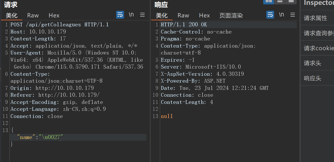Expand the 请求头 section

(x=313, y=63)
